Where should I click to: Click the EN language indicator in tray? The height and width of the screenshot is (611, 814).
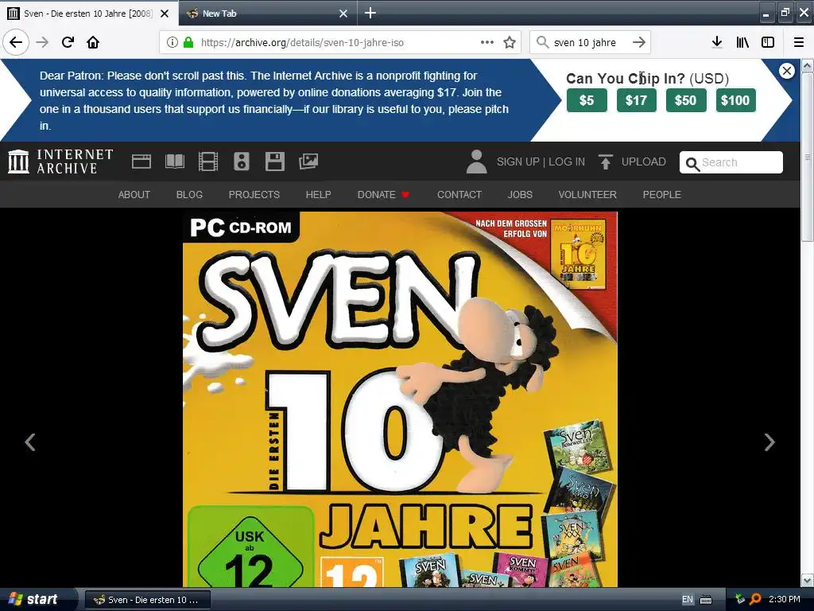pyautogui.click(x=688, y=600)
